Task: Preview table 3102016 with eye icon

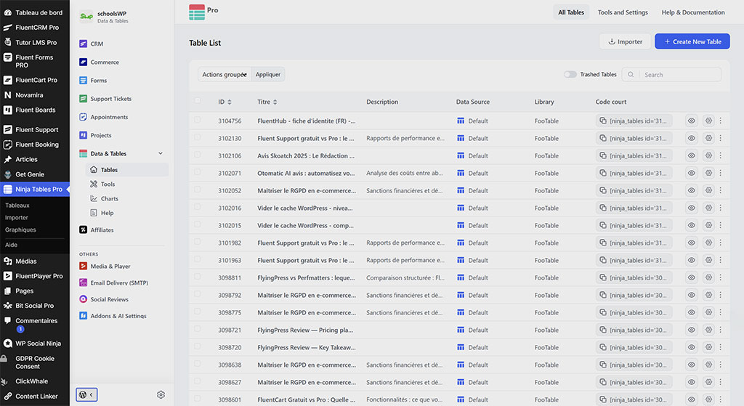Action: pyautogui.click(x=692, y=208)
